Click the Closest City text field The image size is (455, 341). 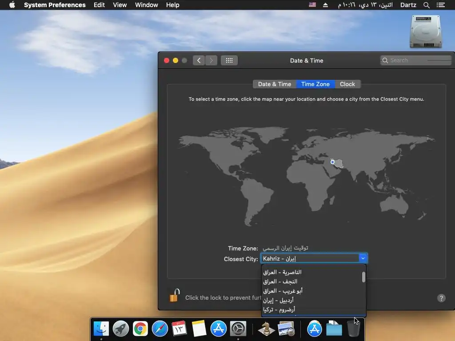[310, 258]
